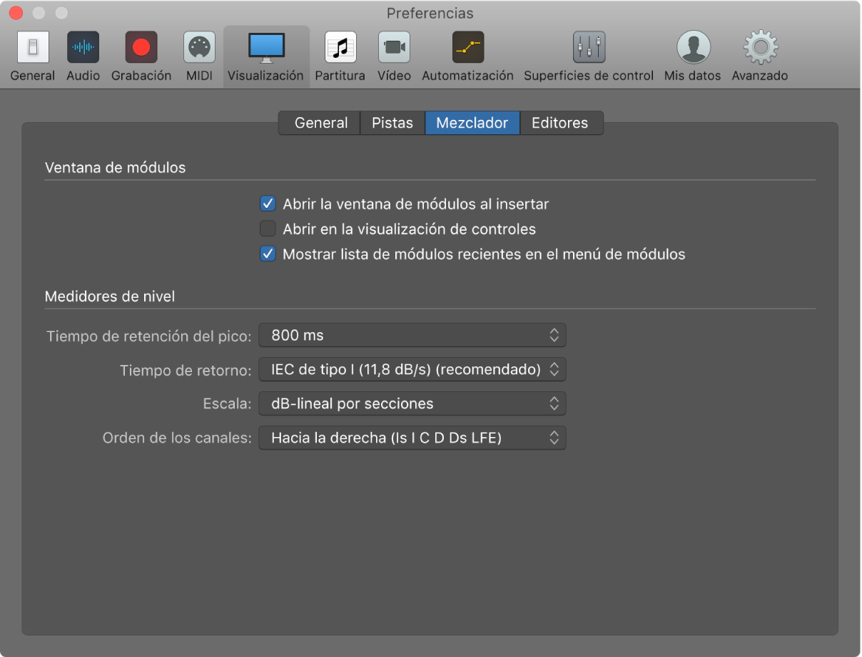Expand the Tiempo de retorno dropdown
862x657 pixels.
(x=412, y=369)
